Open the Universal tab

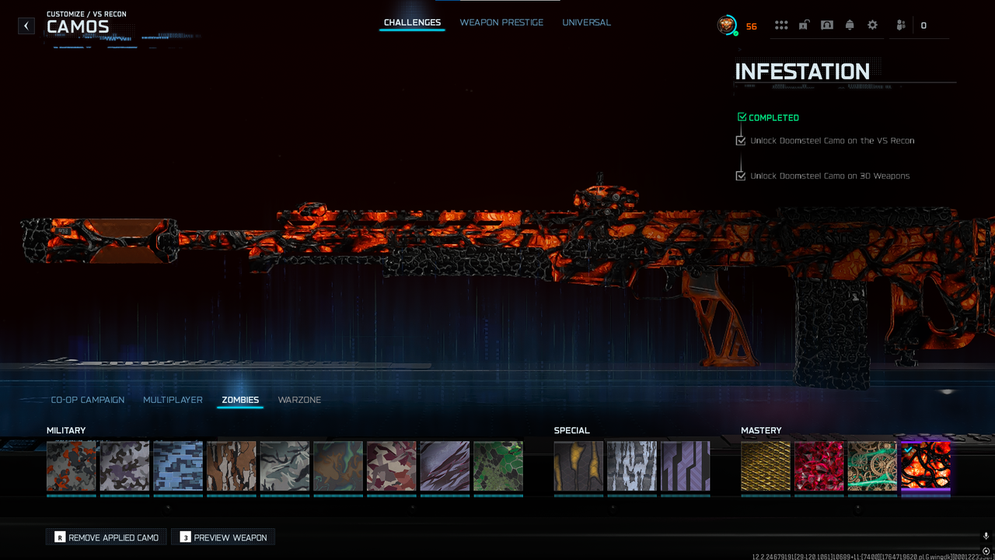tap(586, 23)
